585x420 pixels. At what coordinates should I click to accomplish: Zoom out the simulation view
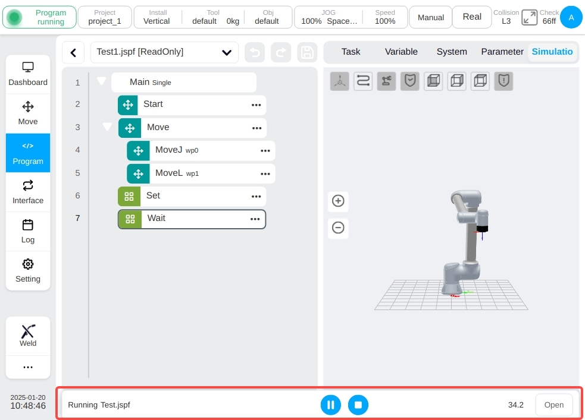point(338,228)
